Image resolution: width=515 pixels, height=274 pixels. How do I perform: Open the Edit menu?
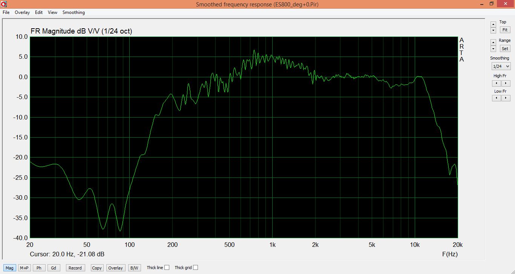[x=39, y=12]
